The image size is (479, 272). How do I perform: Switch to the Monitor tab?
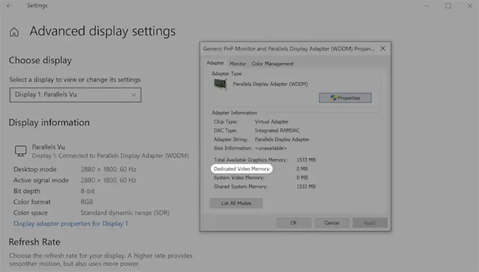[238, 64]
